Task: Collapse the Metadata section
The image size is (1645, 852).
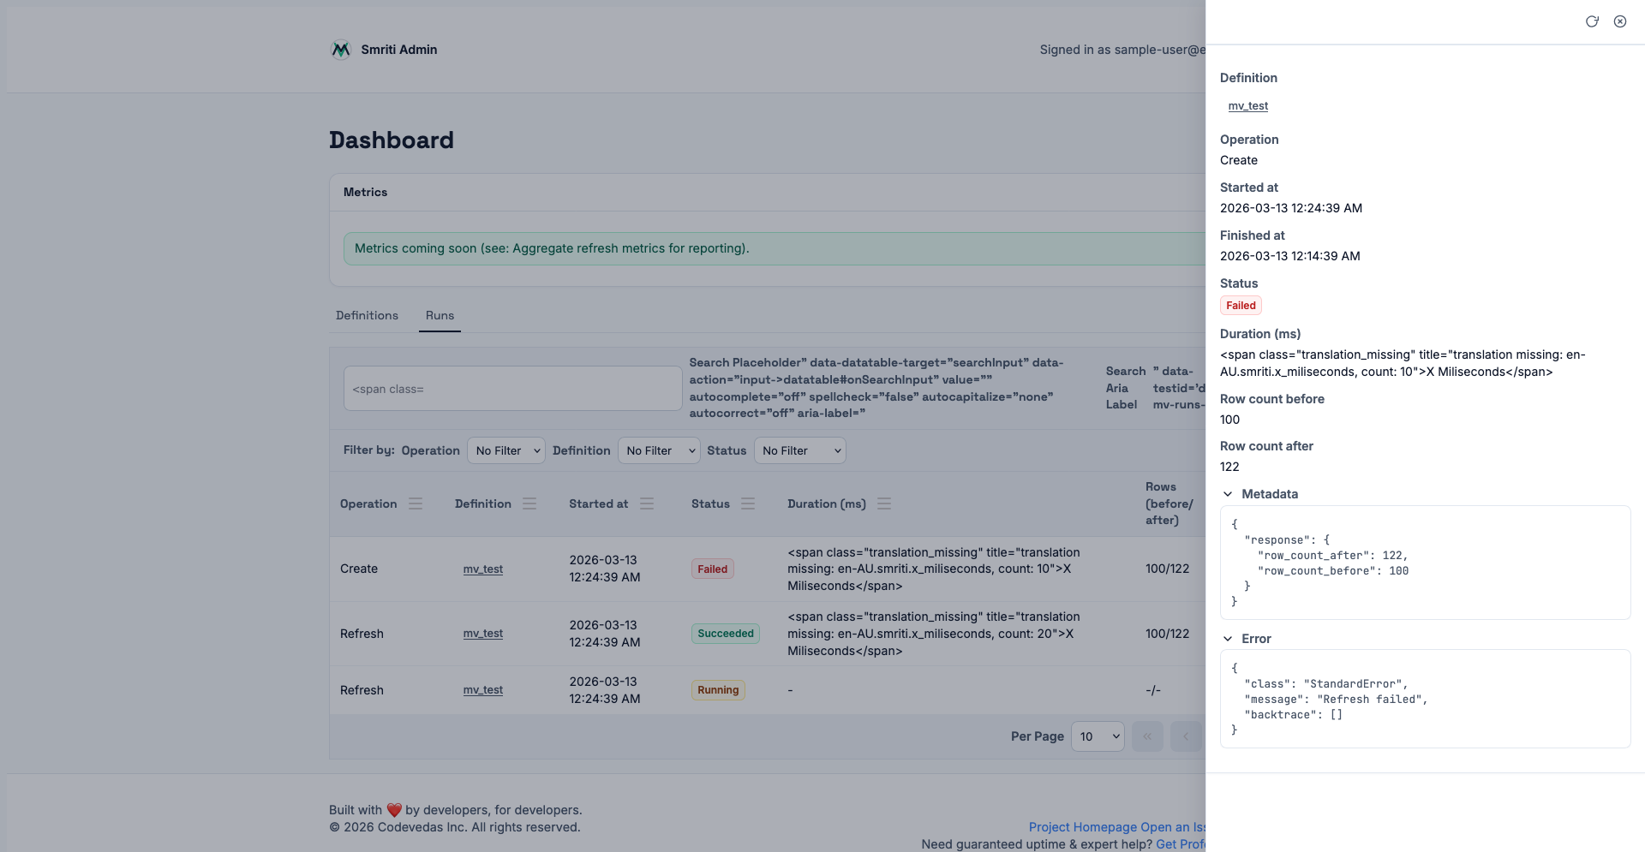Action: coord(1228,494)
